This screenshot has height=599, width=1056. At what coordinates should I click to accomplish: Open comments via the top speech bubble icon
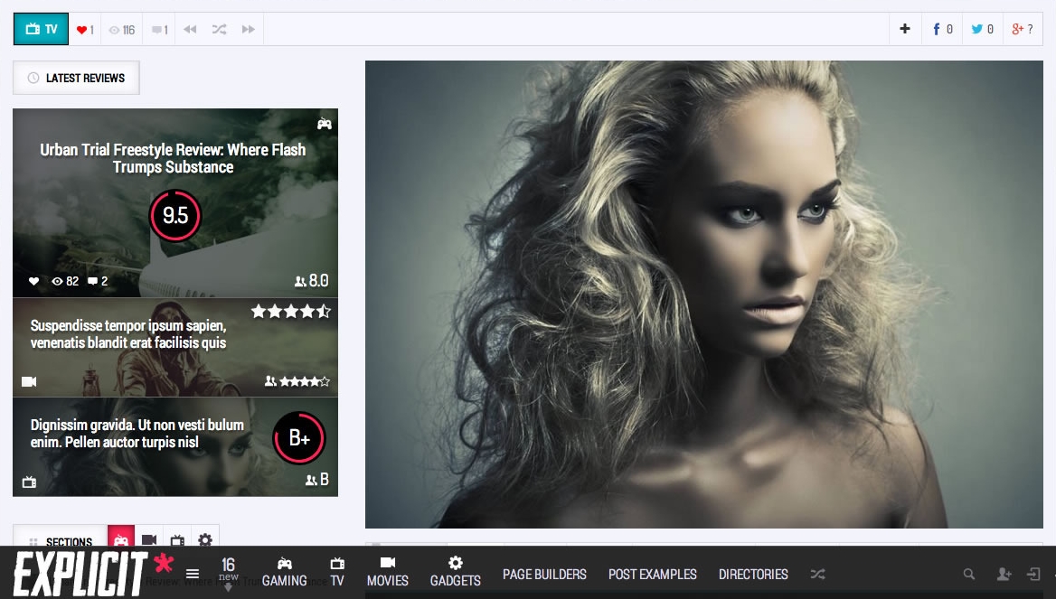coord(156,30)
